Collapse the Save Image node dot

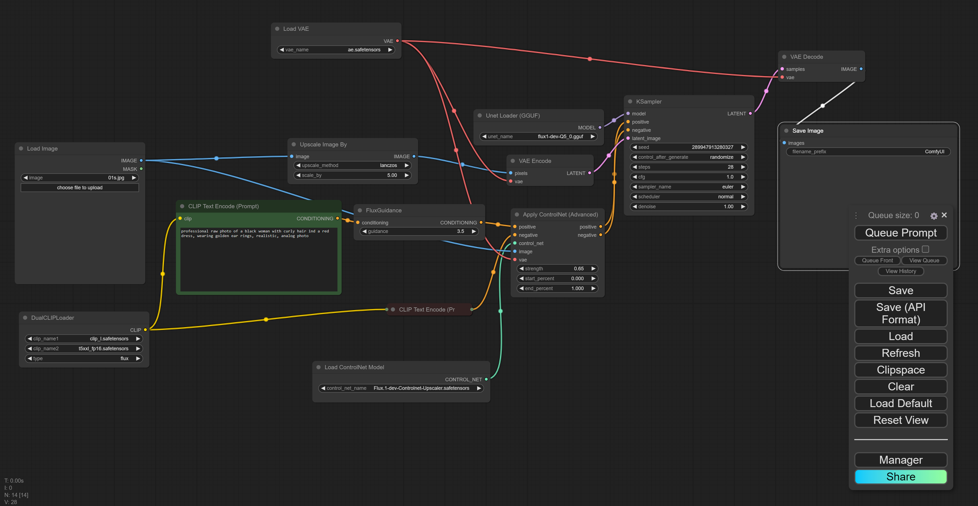(x=786, y=131)
